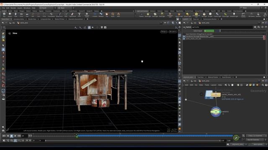
Task: Toggle the viewport snapping magnet tool
Action: [3, 85]
